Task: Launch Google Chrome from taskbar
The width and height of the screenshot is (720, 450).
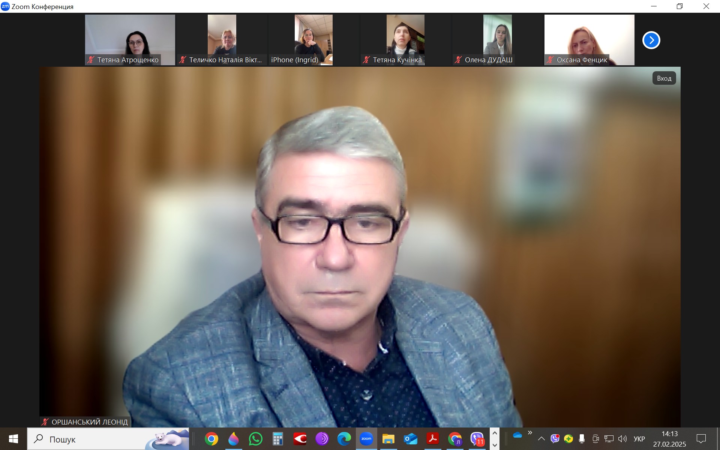Action: [x=211, y=438]
